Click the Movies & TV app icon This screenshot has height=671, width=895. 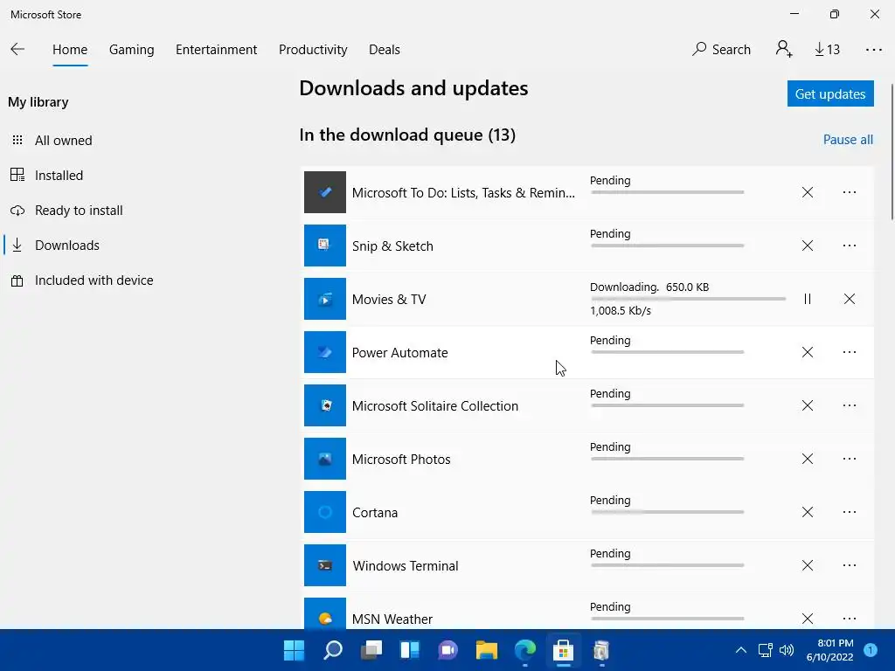point(325,299)
